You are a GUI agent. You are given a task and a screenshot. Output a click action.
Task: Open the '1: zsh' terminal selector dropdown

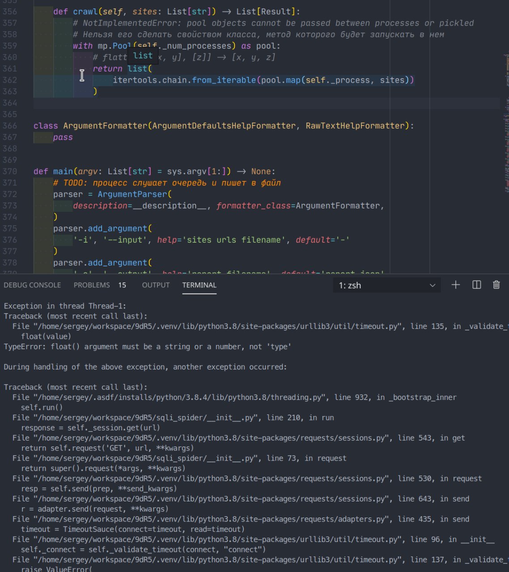[387, 285]
